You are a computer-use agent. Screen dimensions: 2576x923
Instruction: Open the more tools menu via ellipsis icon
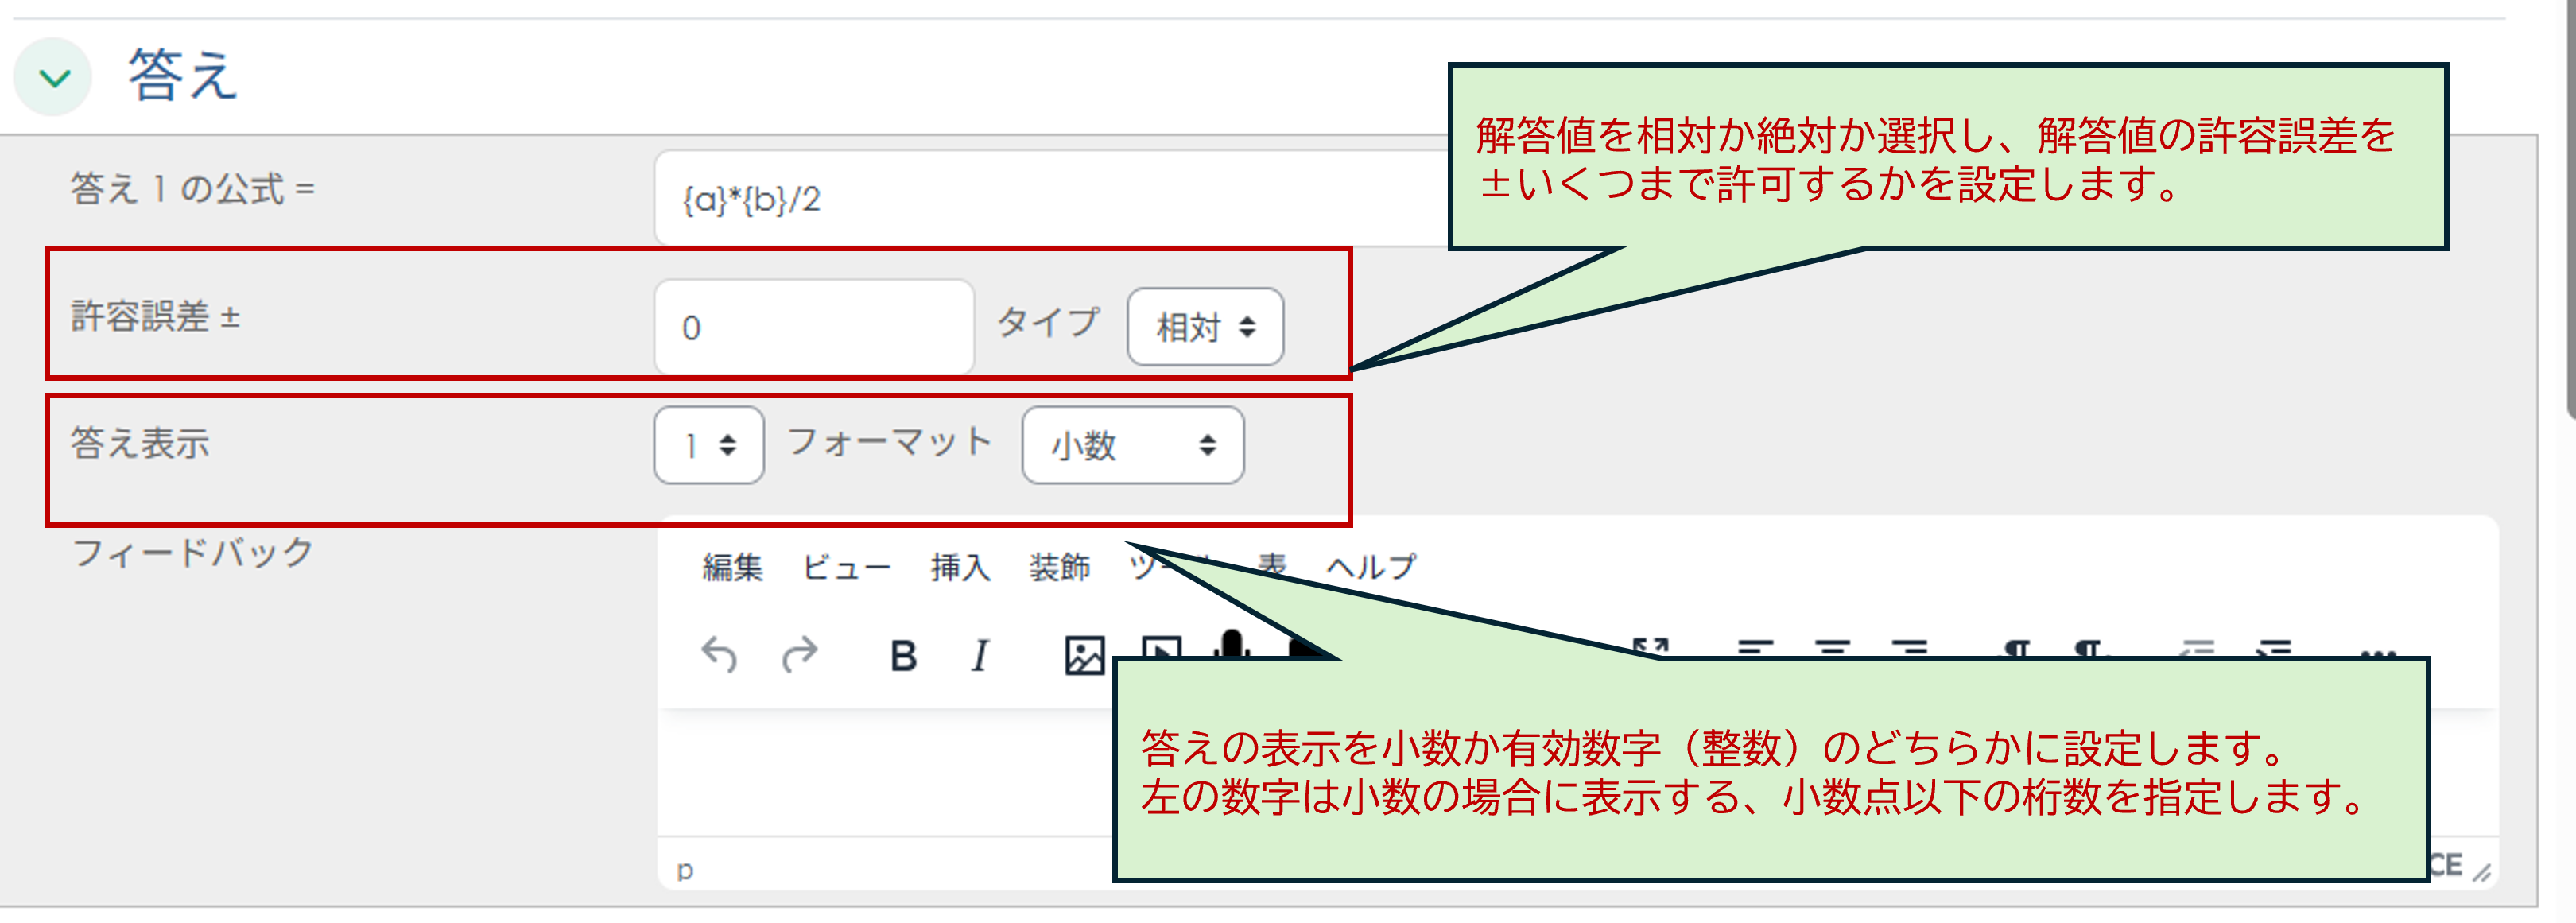click(x=2380, y=655)
